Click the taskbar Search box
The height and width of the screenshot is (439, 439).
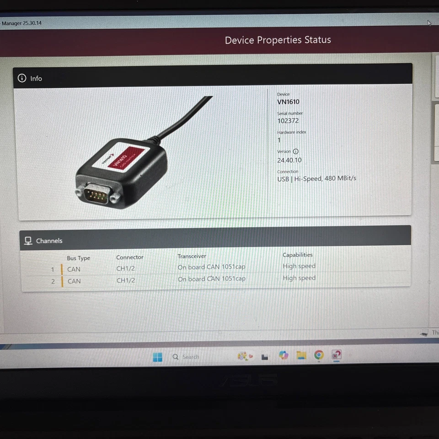click(x=187, y=356)
